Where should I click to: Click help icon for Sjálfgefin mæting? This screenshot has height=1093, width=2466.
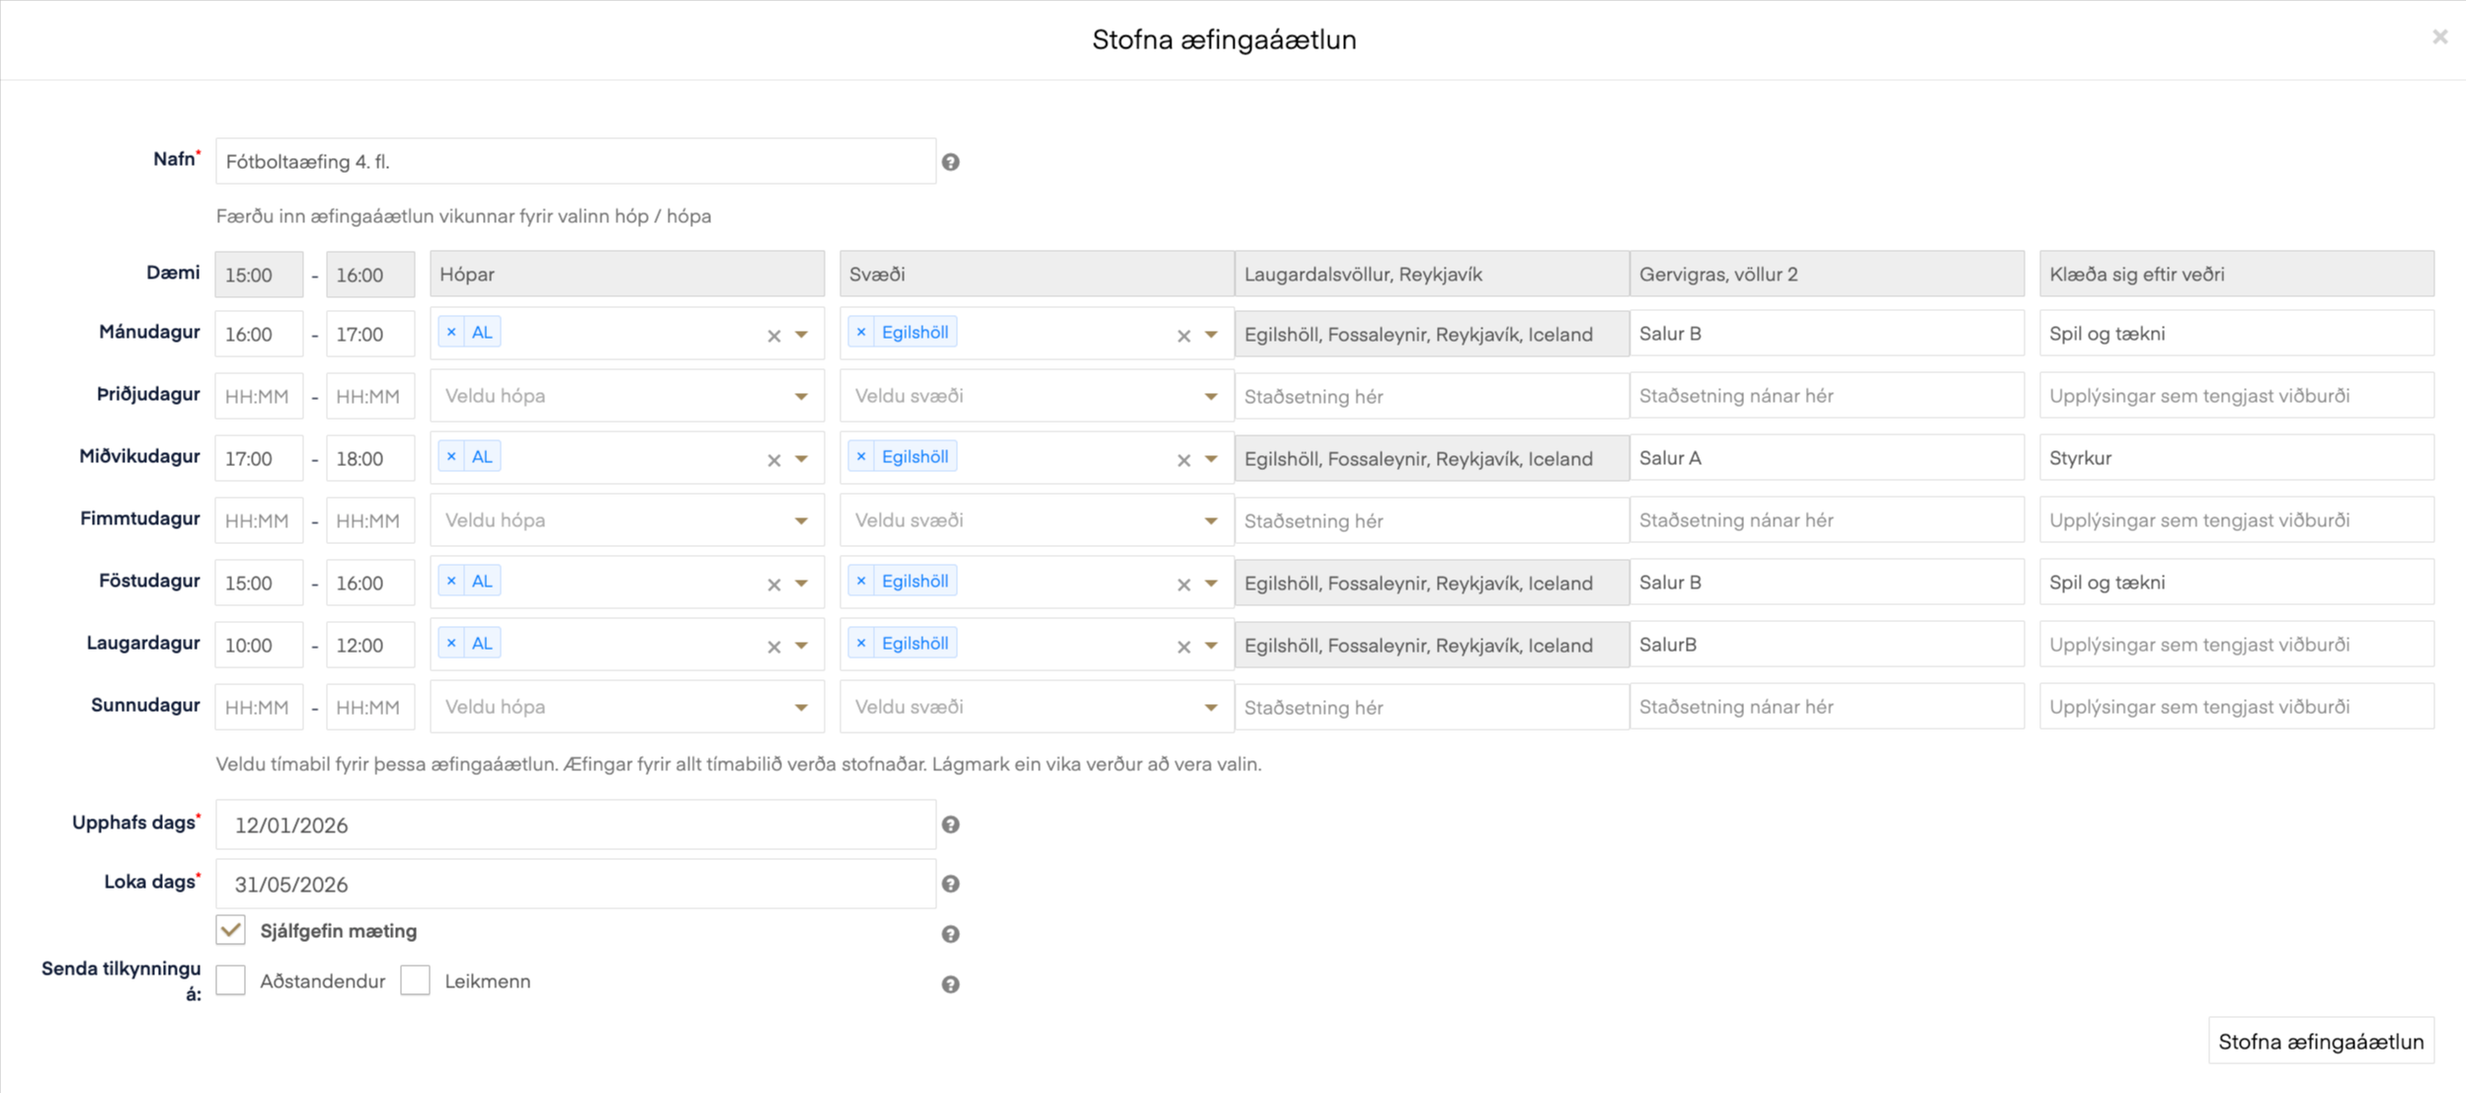(950, 934)
